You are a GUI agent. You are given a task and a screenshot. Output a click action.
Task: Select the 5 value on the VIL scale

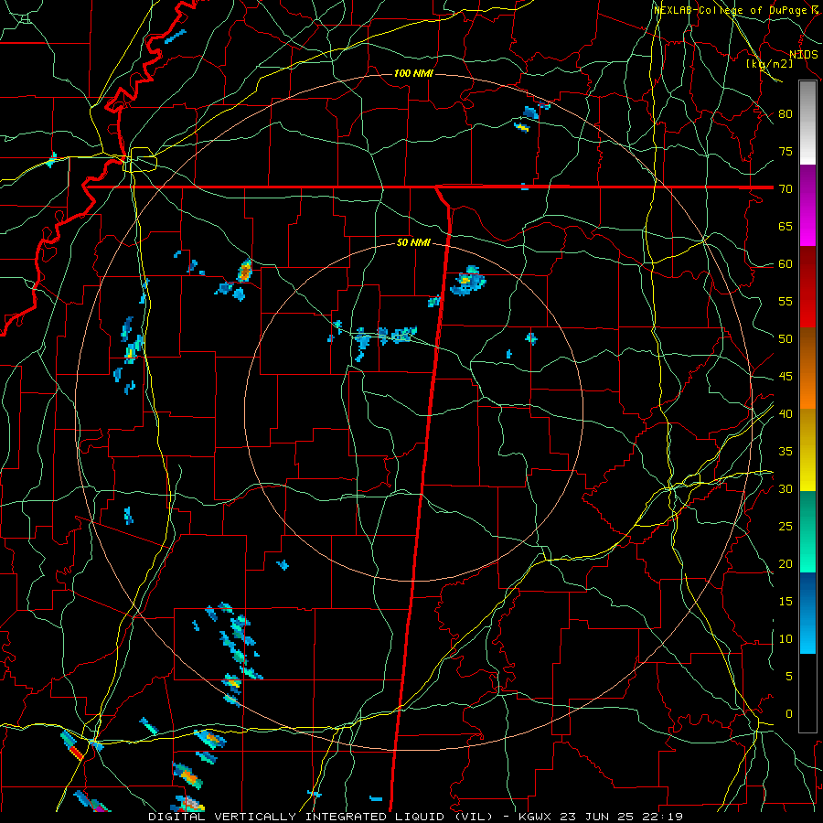(789, 677)
